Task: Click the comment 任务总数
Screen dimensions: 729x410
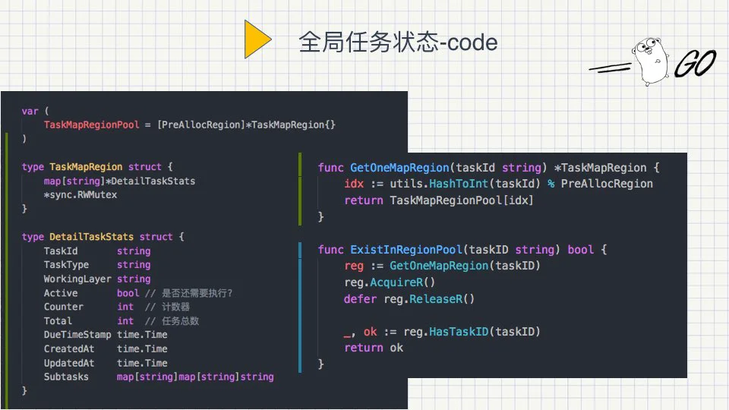Action: pyautogui.click(x=181, y=320)
